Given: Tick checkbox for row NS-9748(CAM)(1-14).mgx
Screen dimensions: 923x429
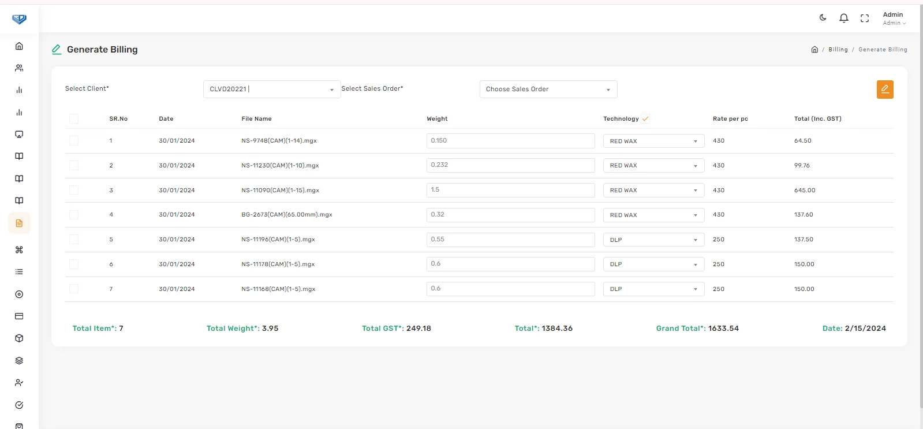Looking at the screenshot, I should pyautogui.click(x=74, y=141).
